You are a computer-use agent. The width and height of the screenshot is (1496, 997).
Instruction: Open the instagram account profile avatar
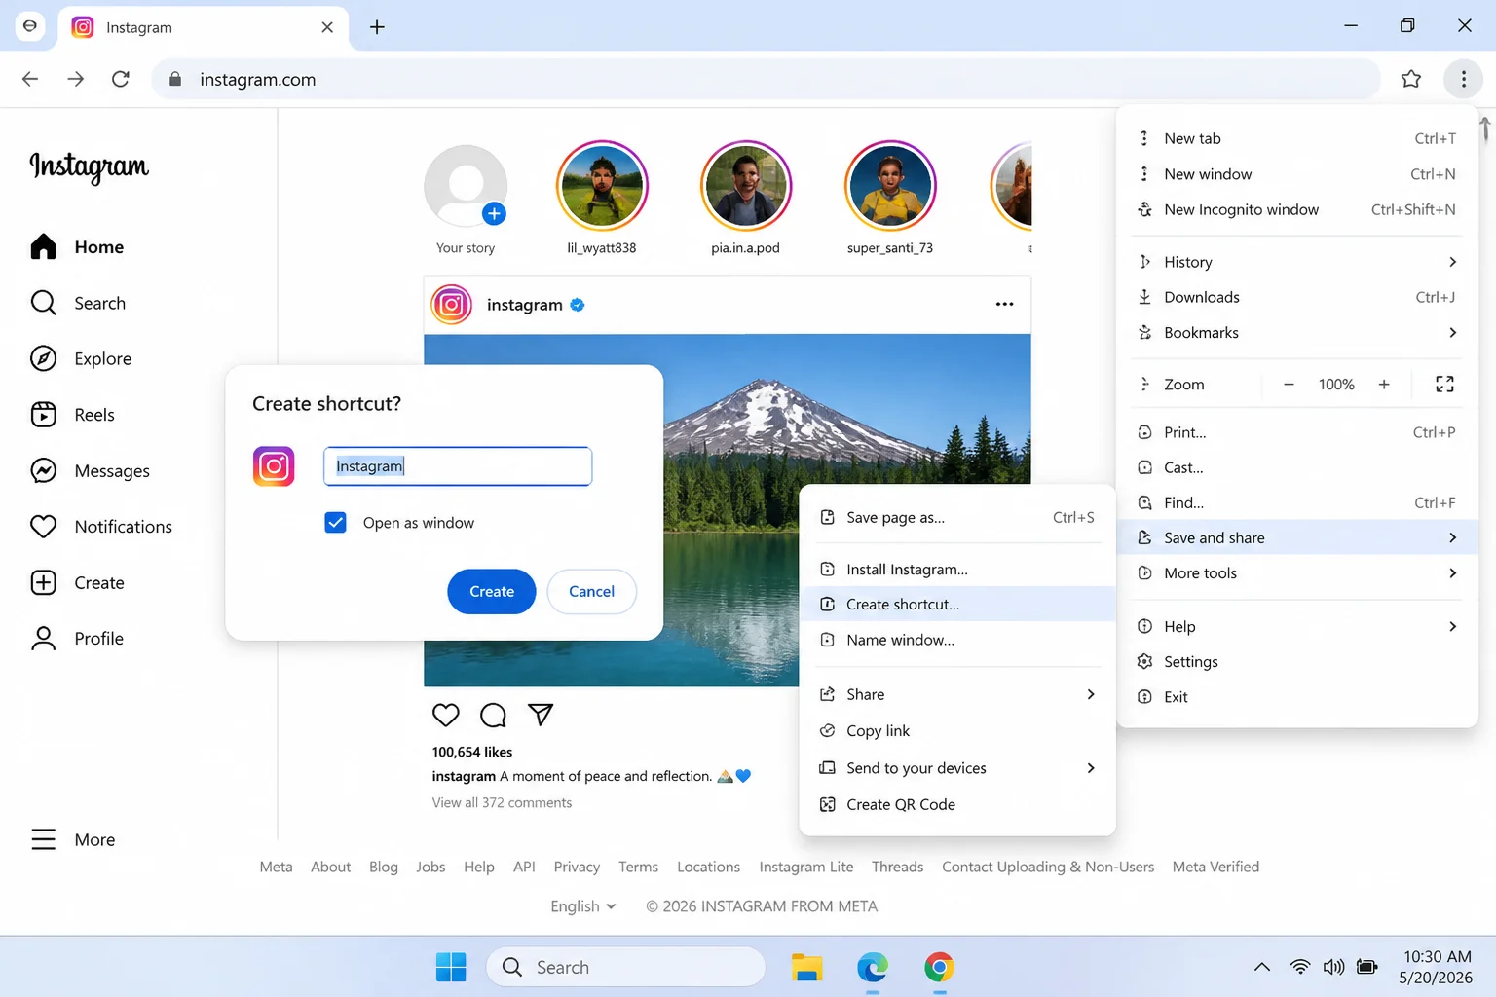[452, 305]
